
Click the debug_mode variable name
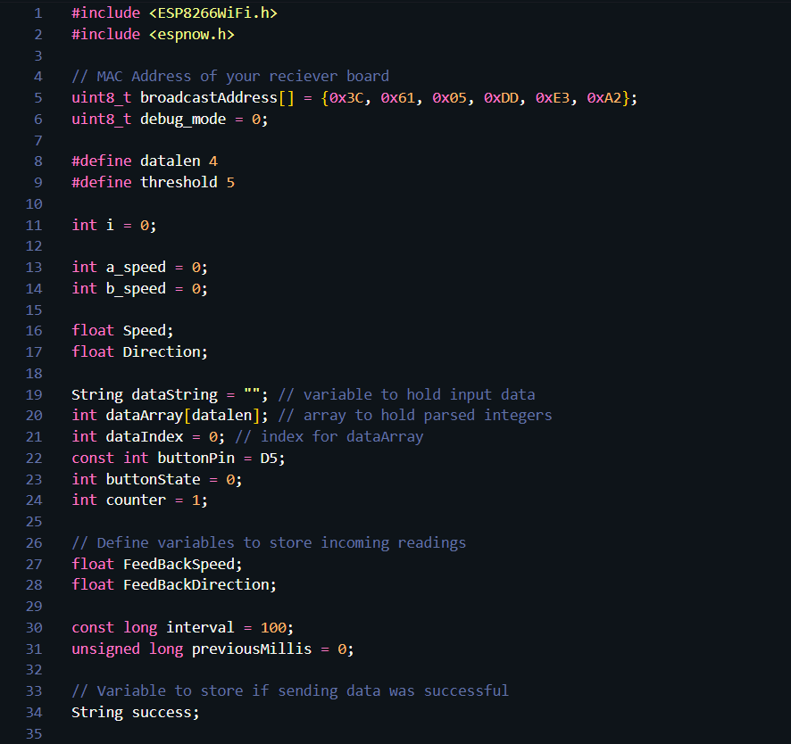point(183,119)
